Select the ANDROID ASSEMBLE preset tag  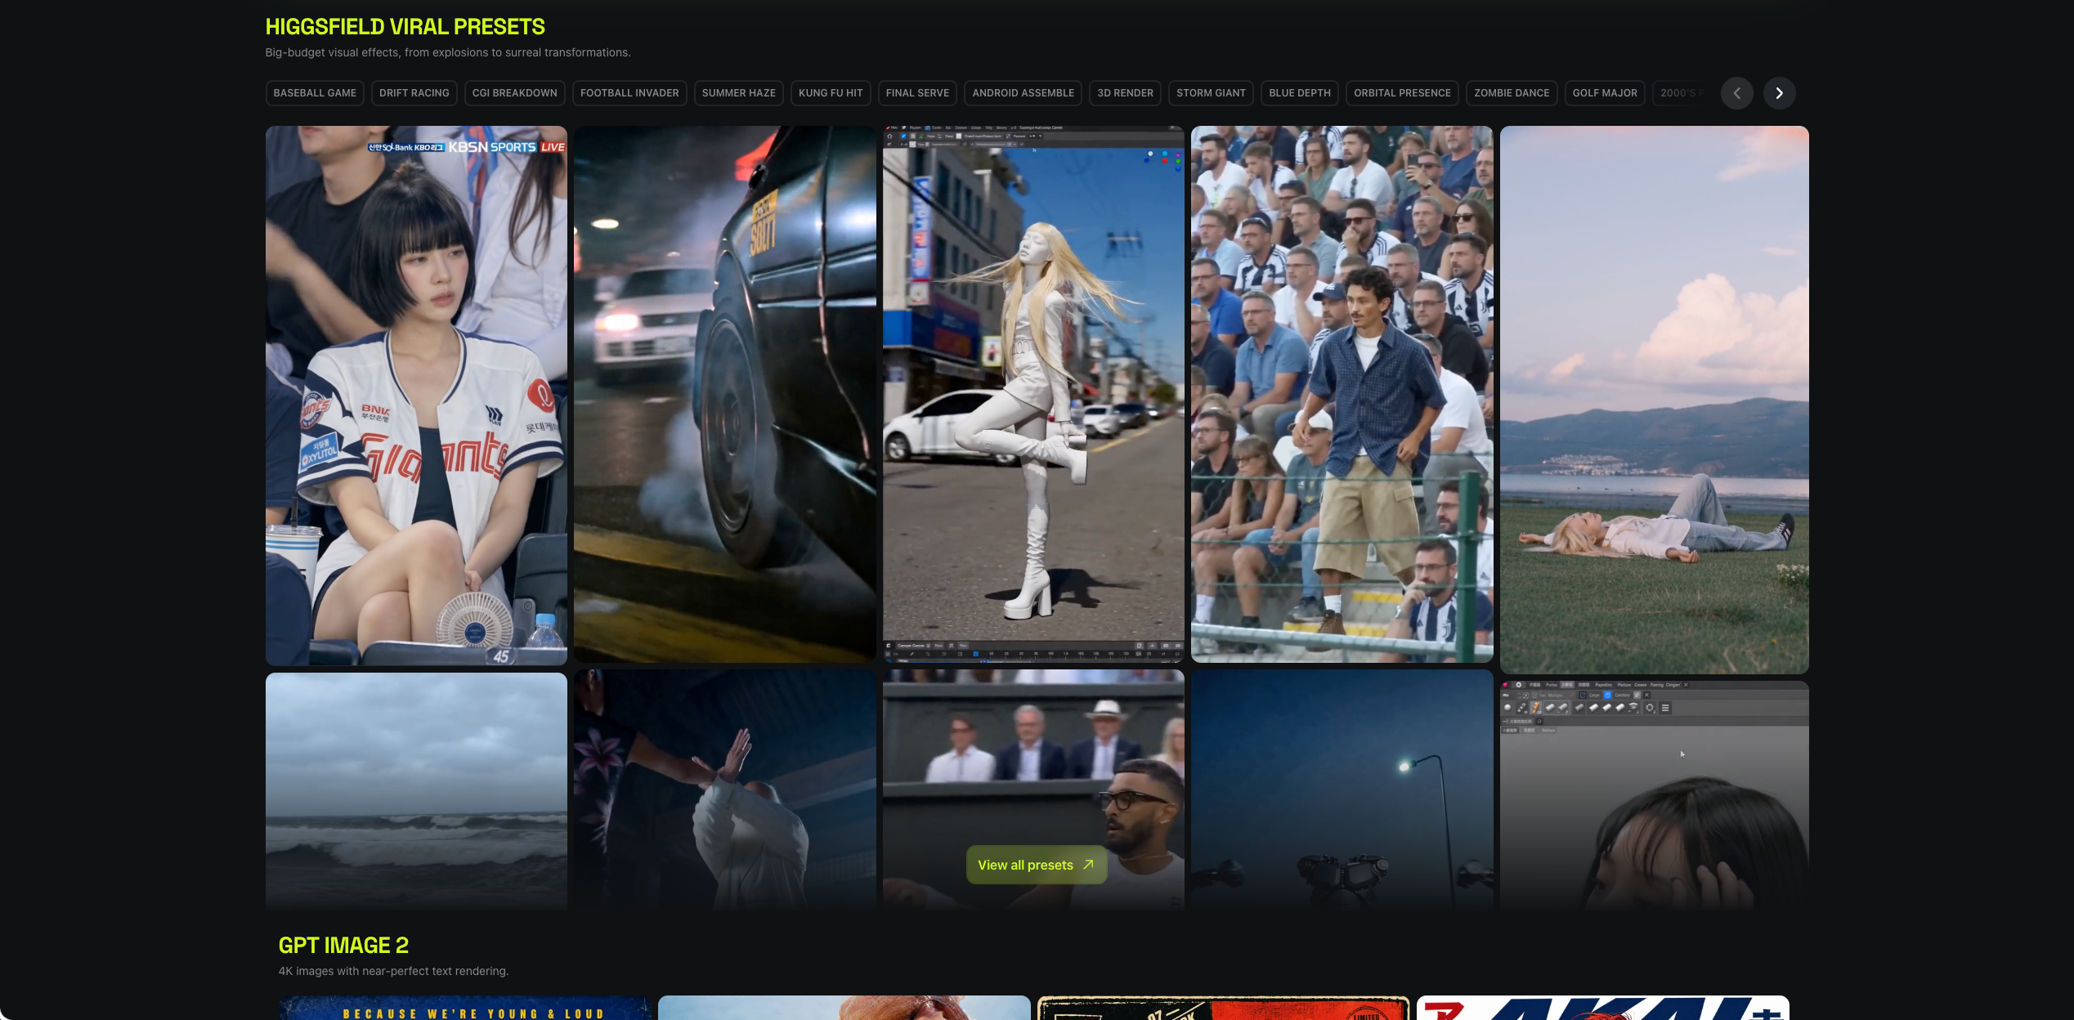point(1023,93)
